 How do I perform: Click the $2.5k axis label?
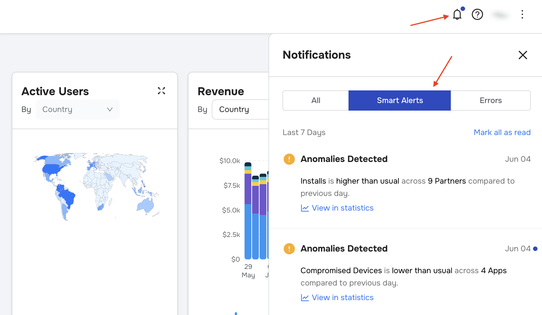pyautogui.click(x=231, y=235)
